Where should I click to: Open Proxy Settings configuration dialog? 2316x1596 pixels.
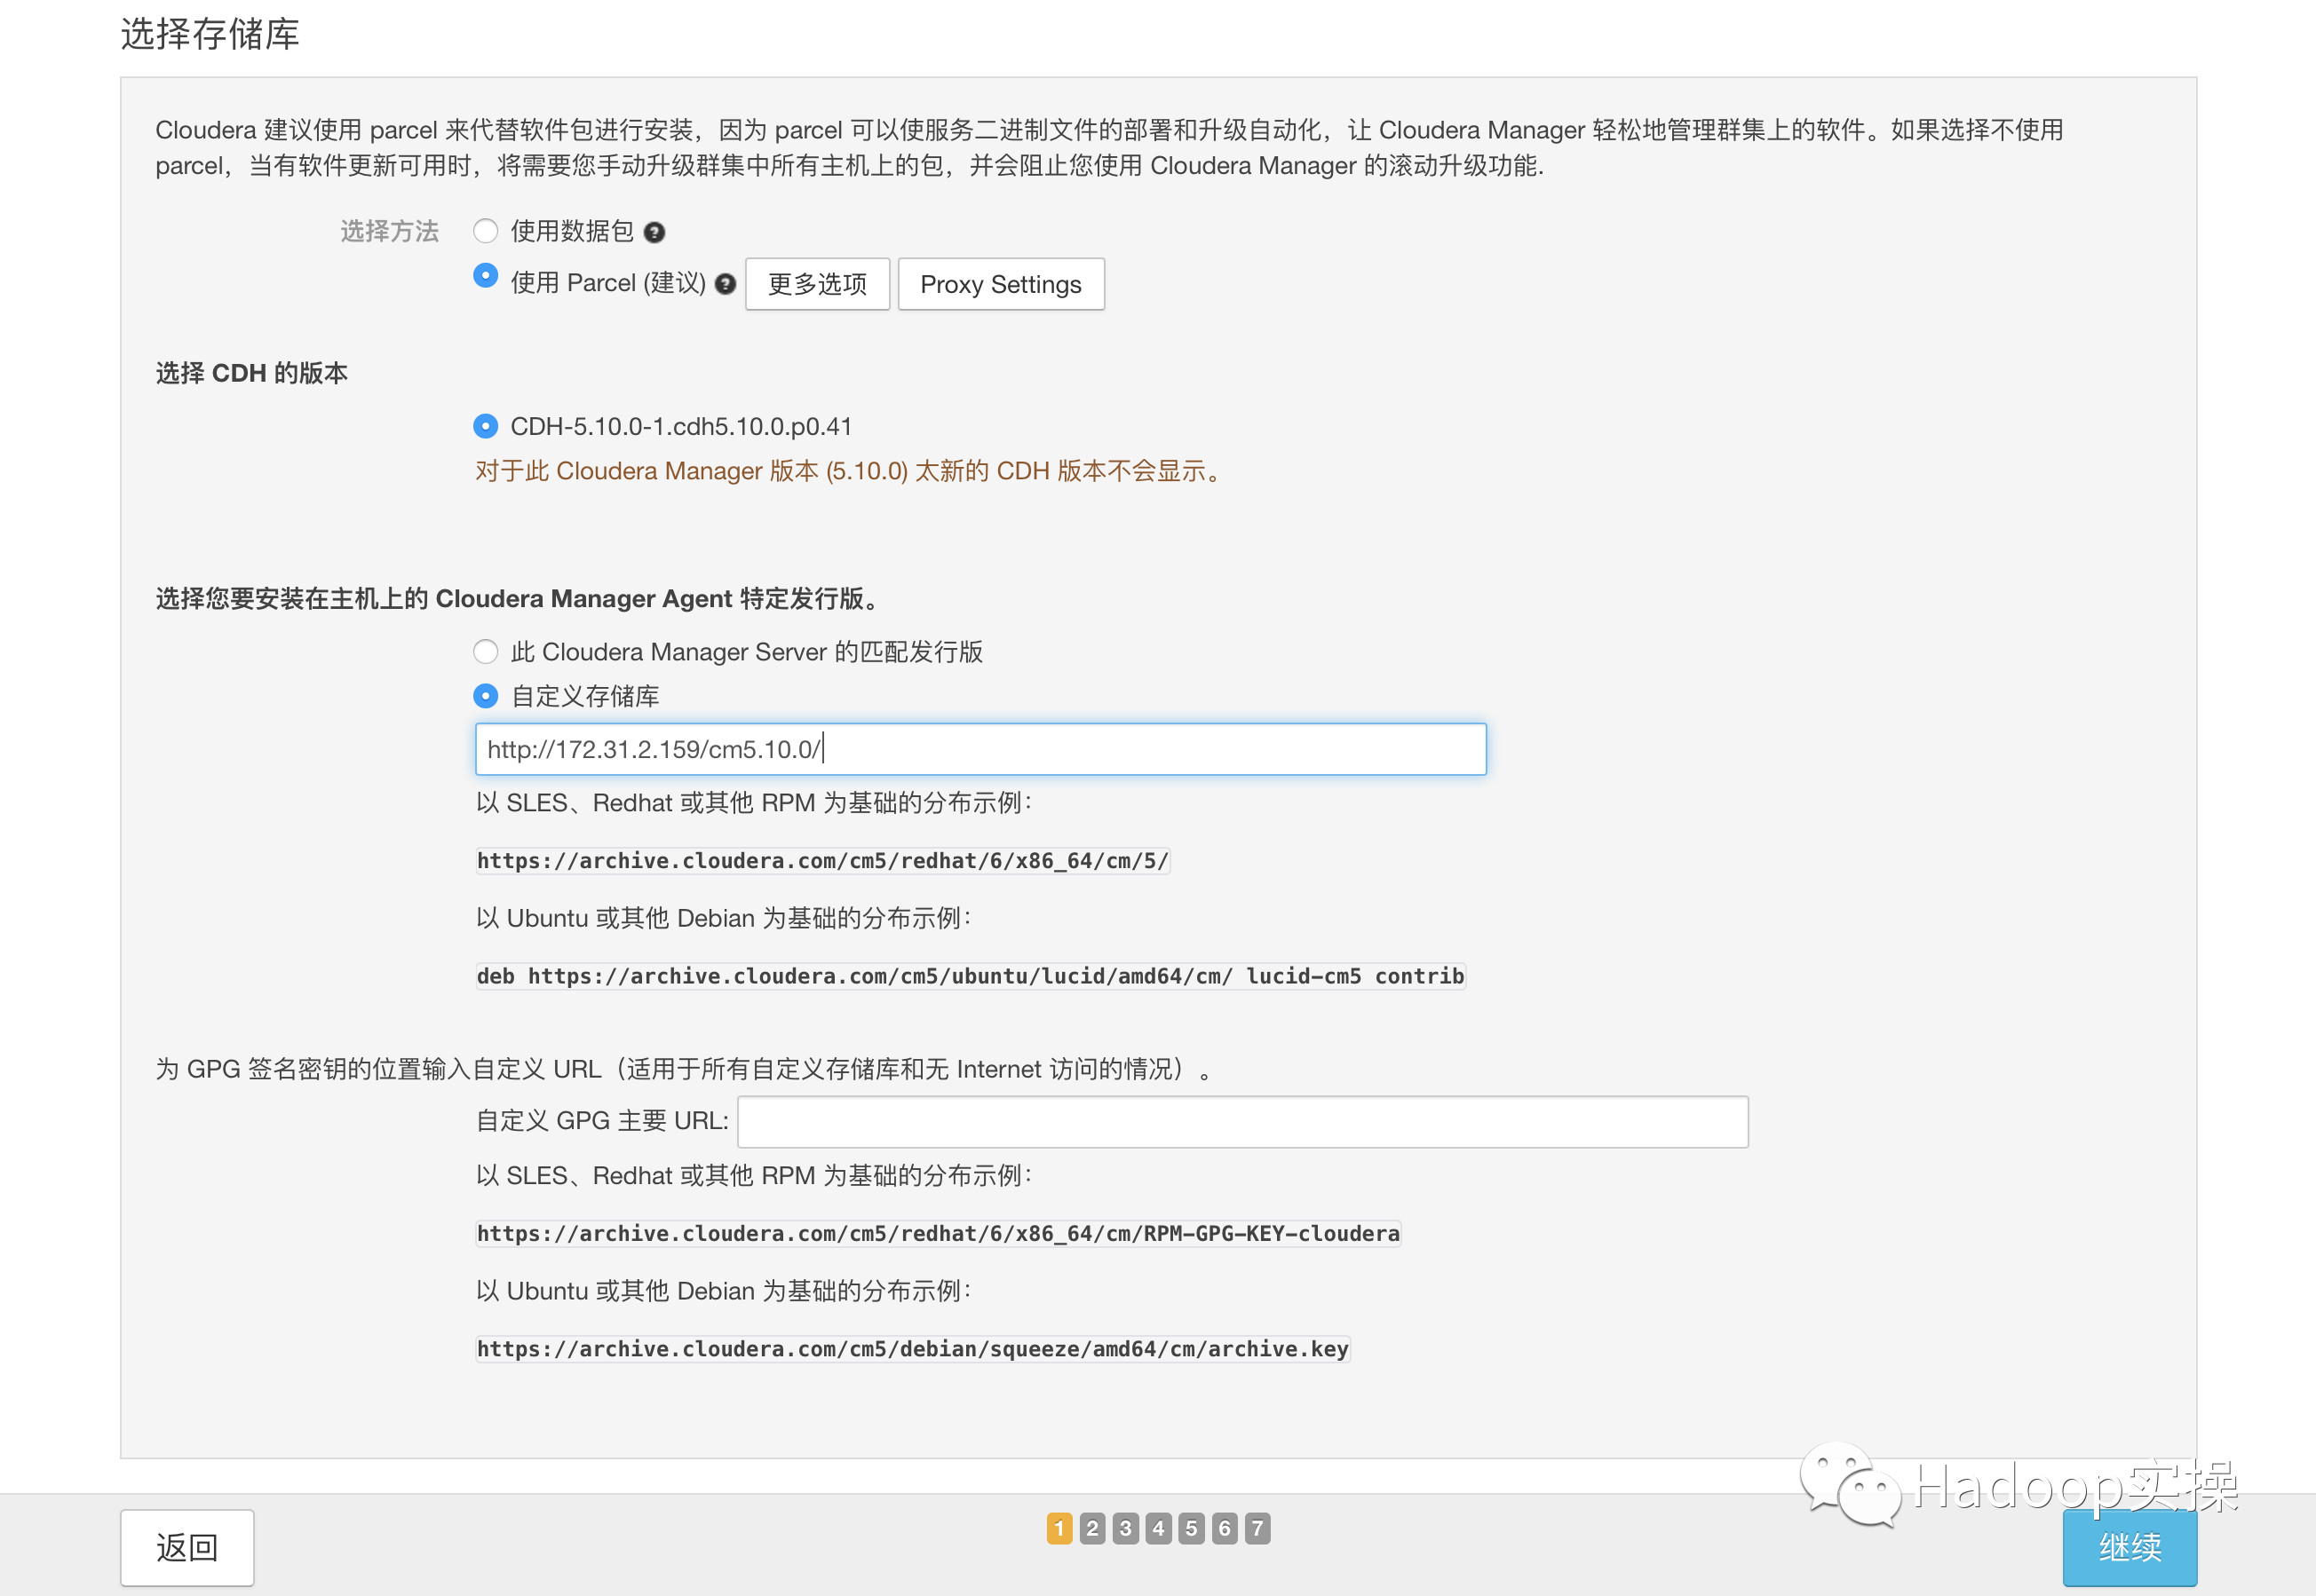1000,283
